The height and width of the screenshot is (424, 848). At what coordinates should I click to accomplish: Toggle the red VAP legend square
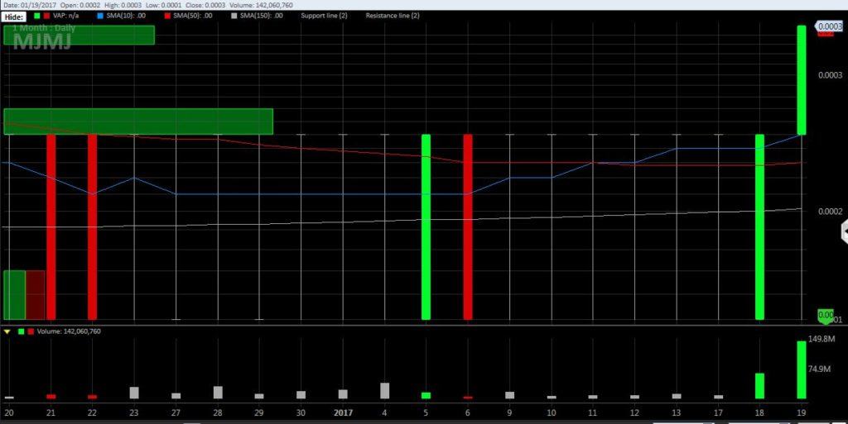pos(46,16)
